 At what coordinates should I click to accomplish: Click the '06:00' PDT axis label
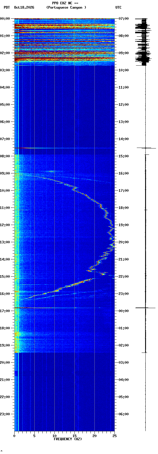5,122
